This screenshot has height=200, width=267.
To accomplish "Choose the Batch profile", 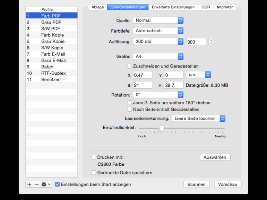I will [x=52, y=67].
